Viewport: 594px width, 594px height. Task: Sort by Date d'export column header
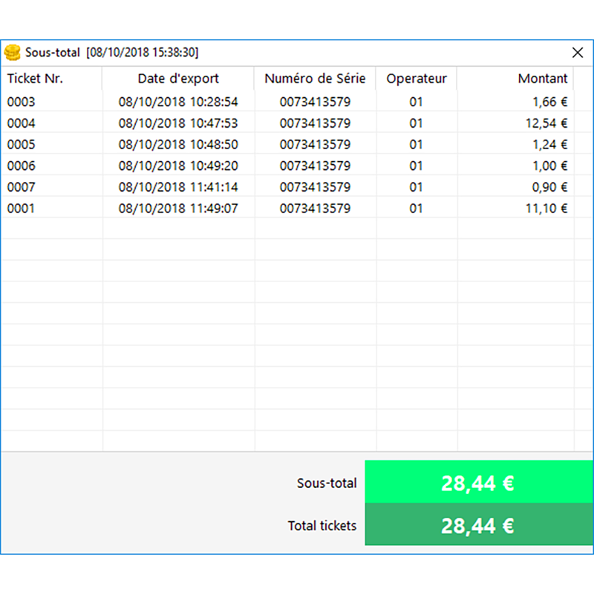178,79
